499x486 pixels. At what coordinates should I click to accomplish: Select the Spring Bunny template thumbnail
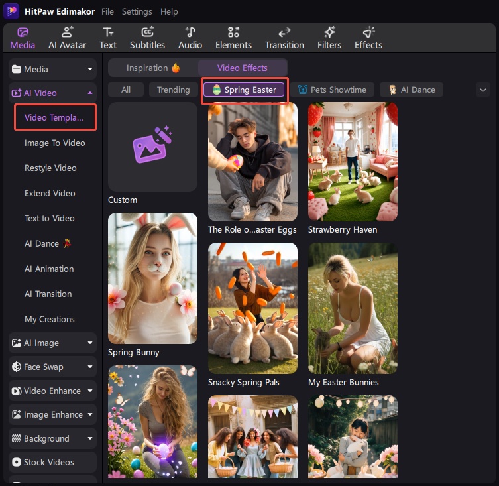(x=153, y=278)
